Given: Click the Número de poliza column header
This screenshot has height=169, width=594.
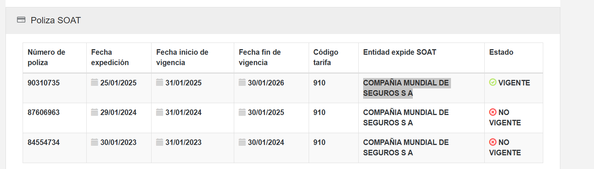Looking at the screenshot, I should pyautogui.click(x=46, y=57).
